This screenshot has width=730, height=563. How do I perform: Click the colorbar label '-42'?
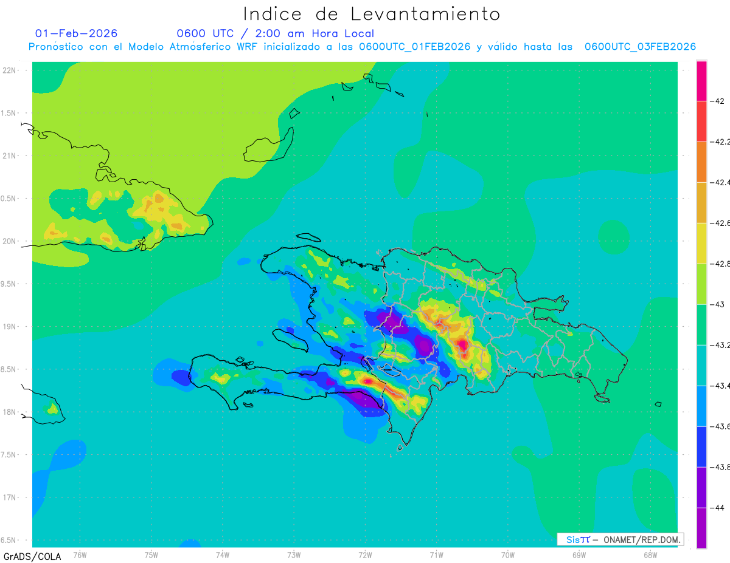tap(717, 101)
